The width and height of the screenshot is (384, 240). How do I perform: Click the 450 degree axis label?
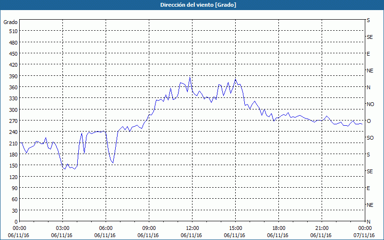pyautogui.click(x=13, y=54)
